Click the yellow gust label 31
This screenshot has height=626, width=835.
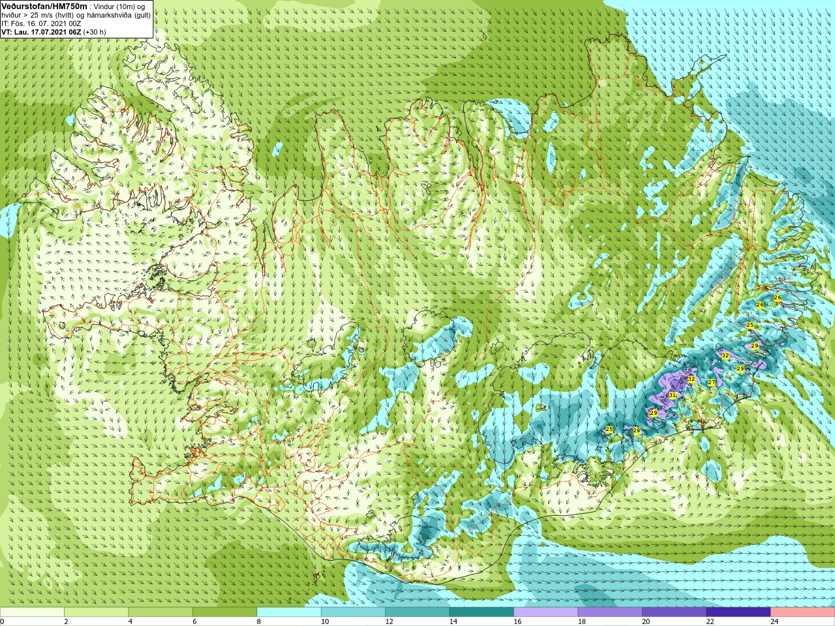(673, 395)
